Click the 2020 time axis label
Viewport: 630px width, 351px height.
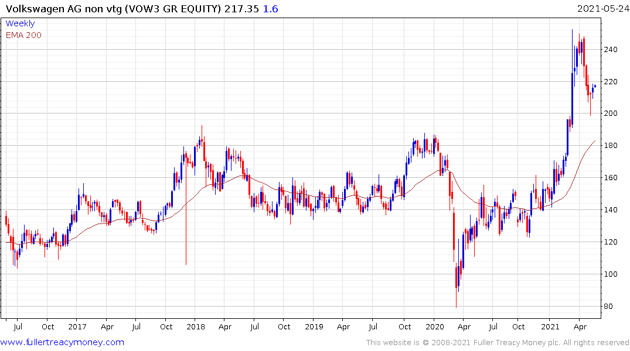pos(434,326)
